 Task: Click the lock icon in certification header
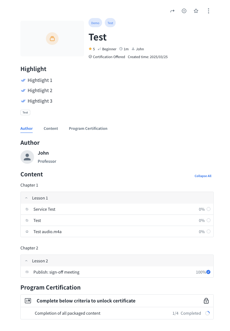tap(206, 301)
